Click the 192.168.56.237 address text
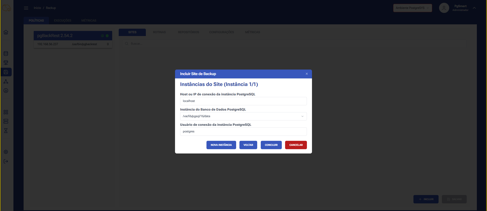This screenshot has width=487, height=211. pos(48,44)
